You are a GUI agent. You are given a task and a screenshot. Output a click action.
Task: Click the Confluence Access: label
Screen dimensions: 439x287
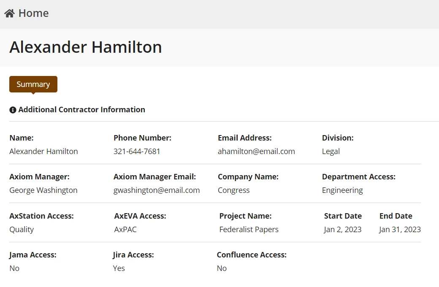pyautogui.click(x=252, y=255)
